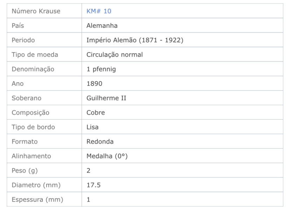The image size is (290, 211).
Task: Click the Cobre composition value
Action: [x=96, y=113]
